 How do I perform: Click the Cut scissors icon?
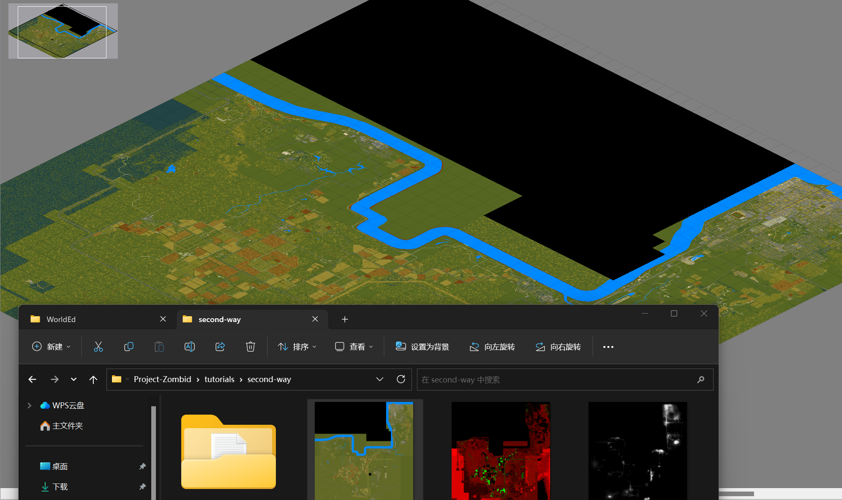tap(98, 347)
